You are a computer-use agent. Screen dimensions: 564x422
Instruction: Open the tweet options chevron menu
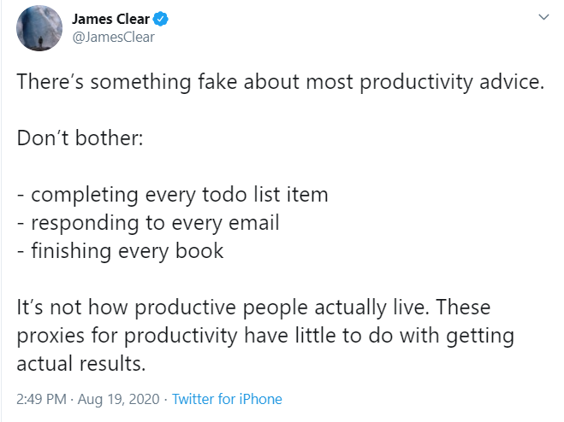(543, 17)
